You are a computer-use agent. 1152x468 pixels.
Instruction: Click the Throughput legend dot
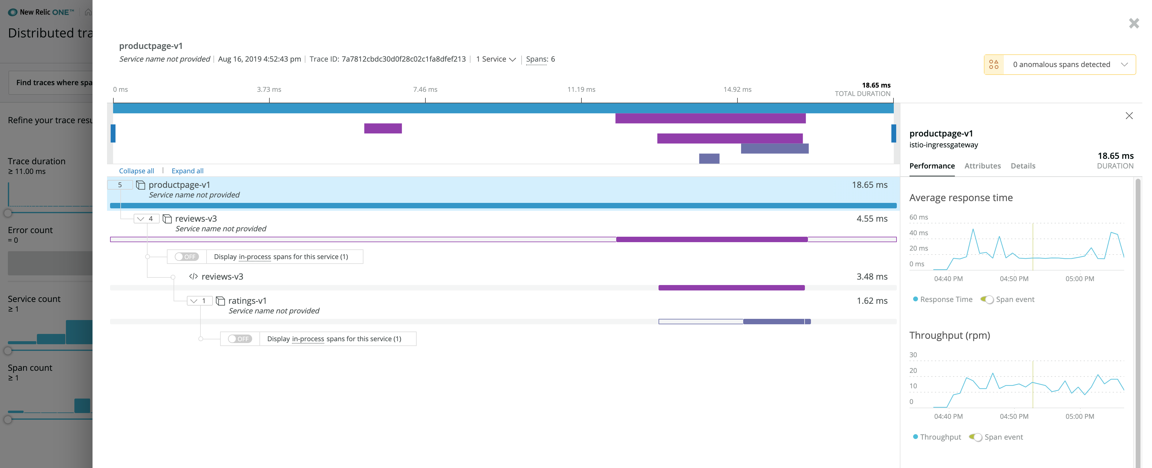(x=916, y=437)
